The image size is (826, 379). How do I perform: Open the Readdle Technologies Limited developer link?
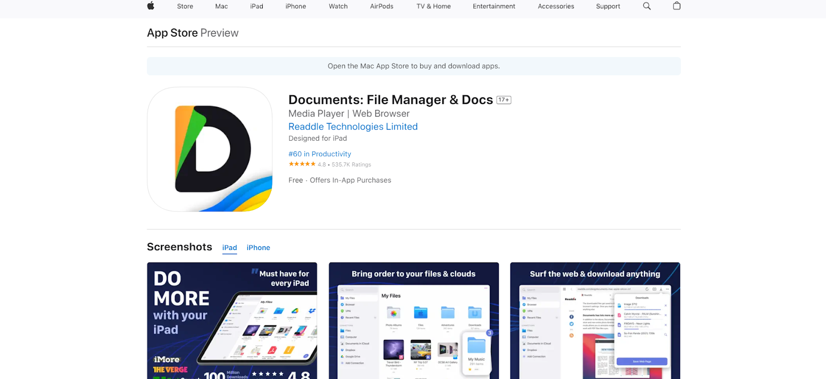pos(353,126)
